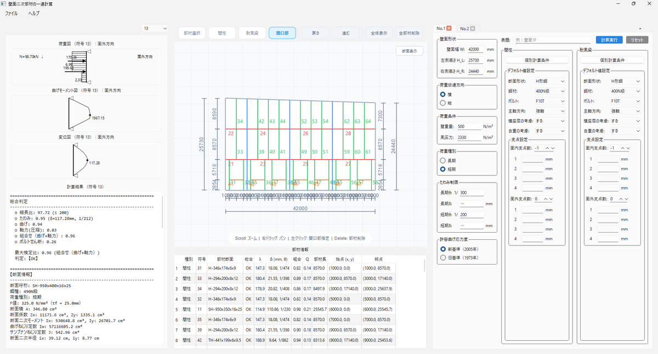Click the 表題 title input field
Screen dimensions: 658x354
[553, 40]
